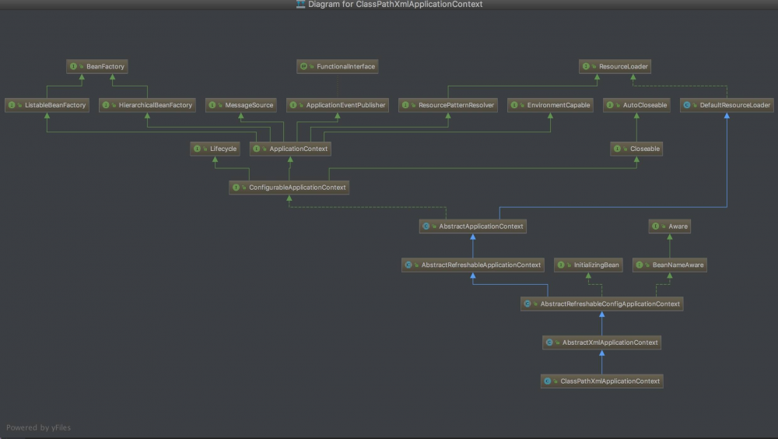Image resolution: width=778 pixels, height=439 pixels.
Task: Click the ConfigurableApplicationContext interface icon
Action: click(x=237, y=188)
